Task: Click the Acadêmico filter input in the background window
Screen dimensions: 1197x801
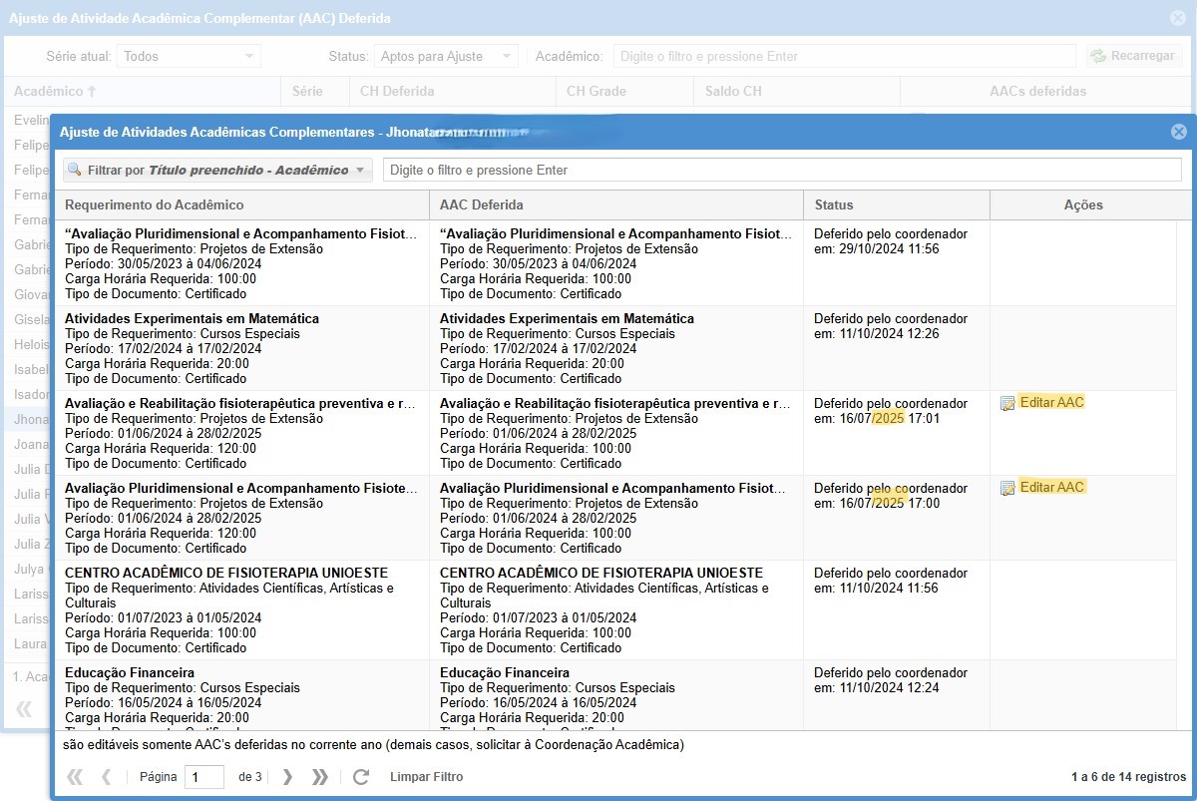Action: point(844,57)
